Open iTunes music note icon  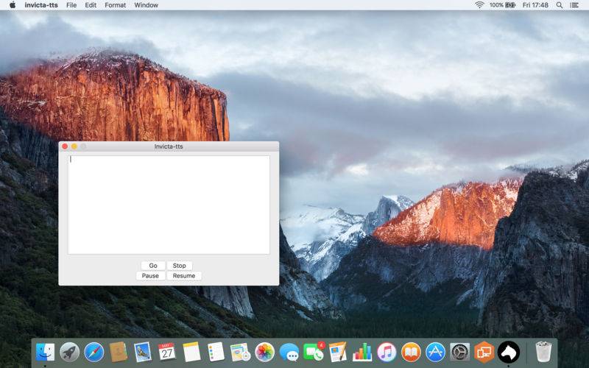pos(387,353)
